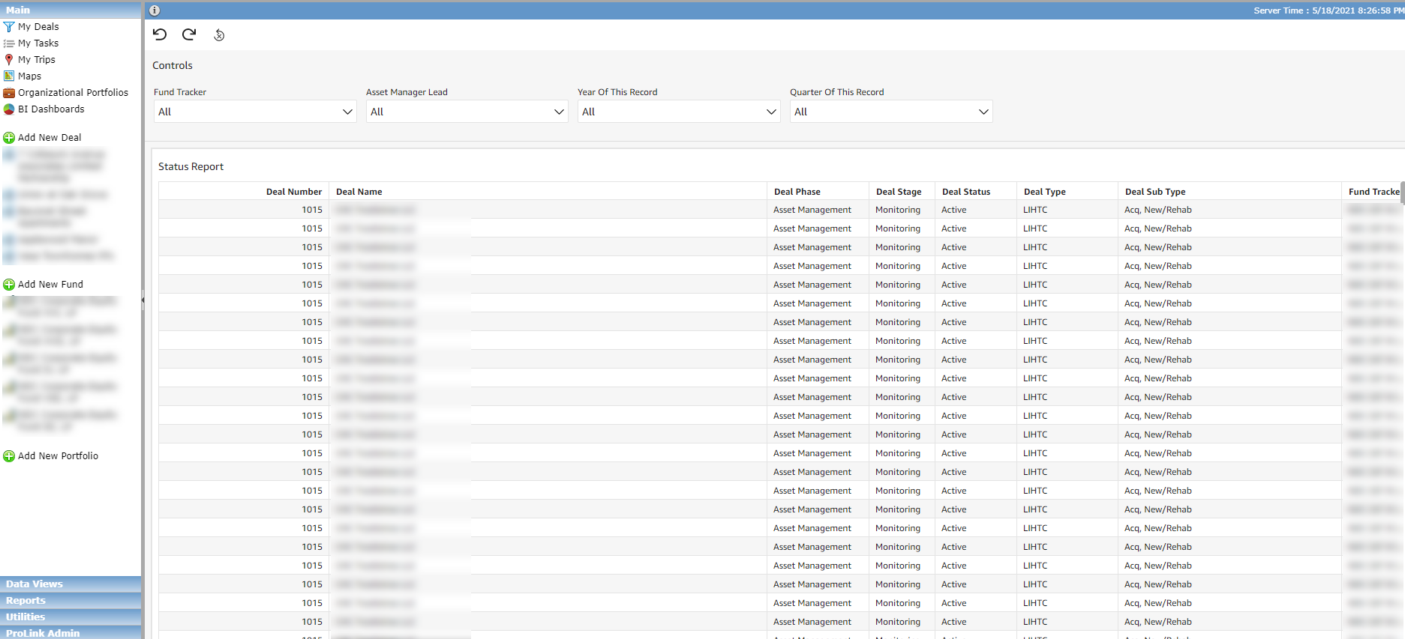Click the Controls heading

(173, 66)
